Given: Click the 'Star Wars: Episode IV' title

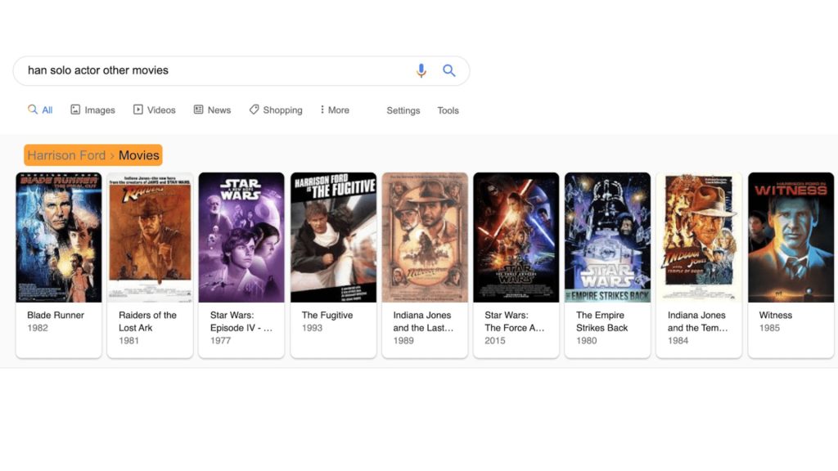Looking at the screenshot, I should (x=241, y=321).
